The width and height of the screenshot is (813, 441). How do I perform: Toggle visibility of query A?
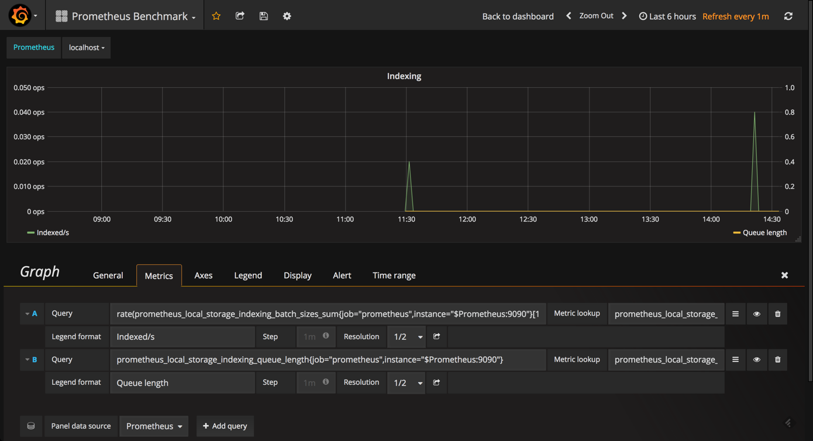(757, 314)
